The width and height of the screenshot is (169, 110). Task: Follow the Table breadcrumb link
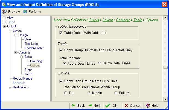pyautogui.click(x=138, y=20)
